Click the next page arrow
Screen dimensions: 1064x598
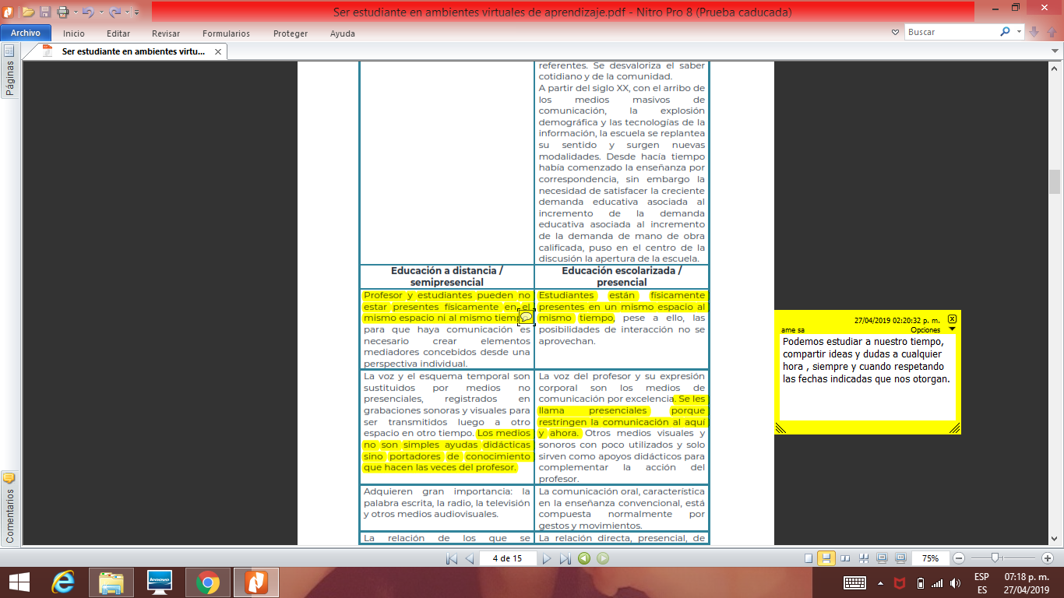pyautogui.click(x=547, y=558)
